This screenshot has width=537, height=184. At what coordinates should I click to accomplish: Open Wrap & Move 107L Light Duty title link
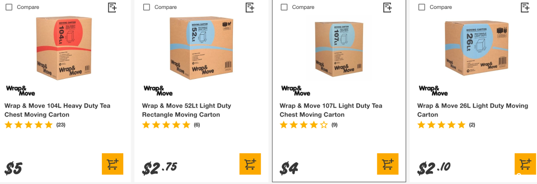[331, 110]
